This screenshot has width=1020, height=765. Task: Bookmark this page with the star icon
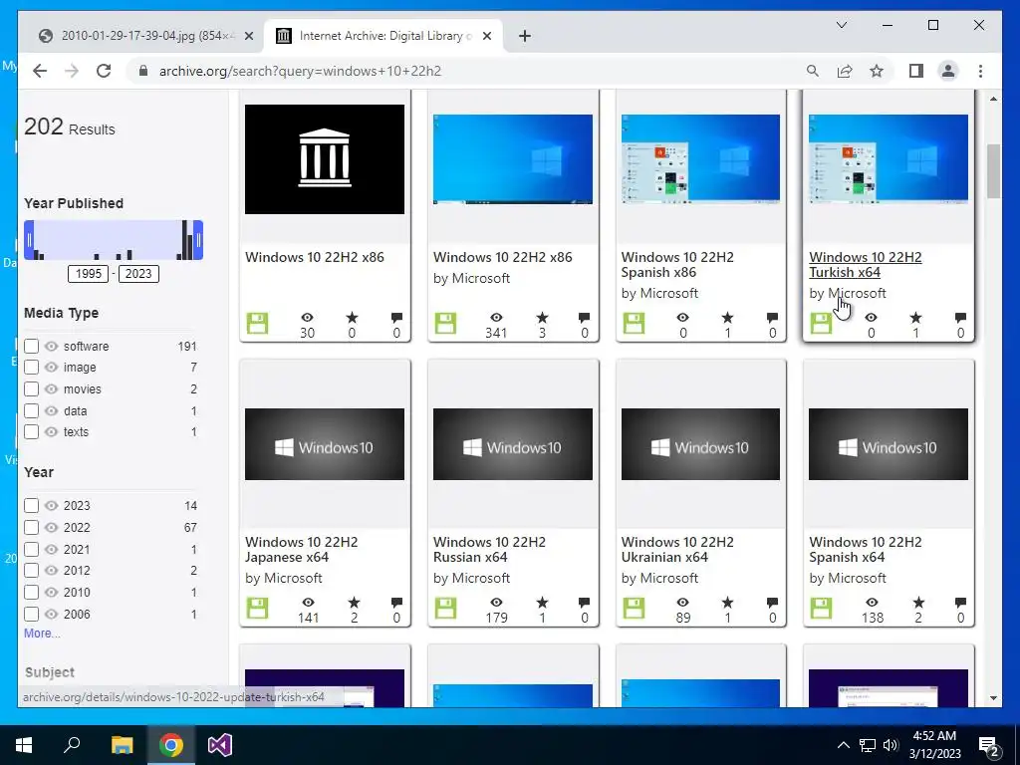(x=877, y=71)
